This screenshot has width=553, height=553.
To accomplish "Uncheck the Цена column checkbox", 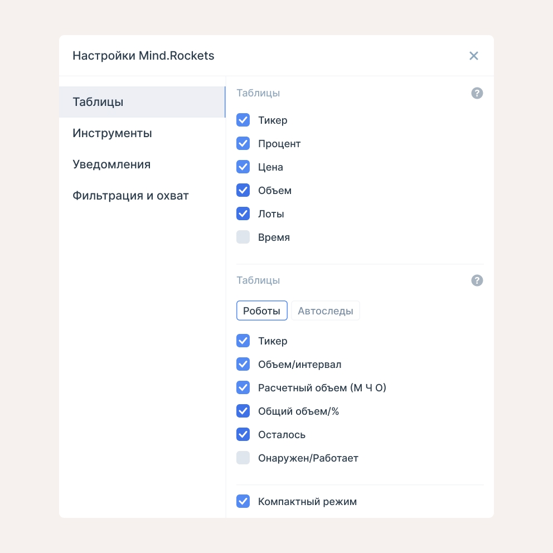I will pyautogui.click(x=243, y=167).
